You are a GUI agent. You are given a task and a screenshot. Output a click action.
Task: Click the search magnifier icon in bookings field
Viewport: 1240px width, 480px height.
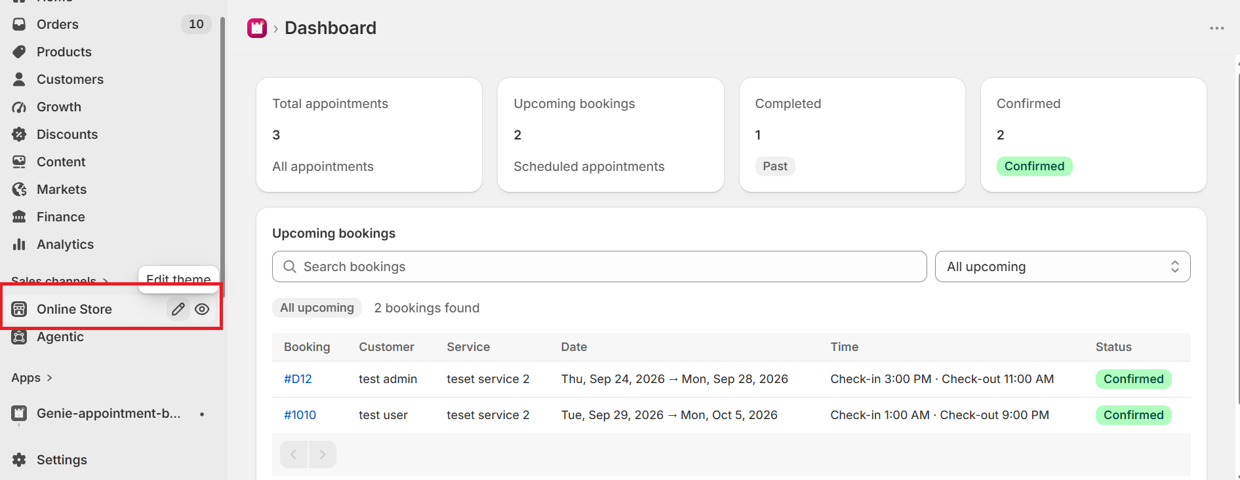(x=289, y=267)
